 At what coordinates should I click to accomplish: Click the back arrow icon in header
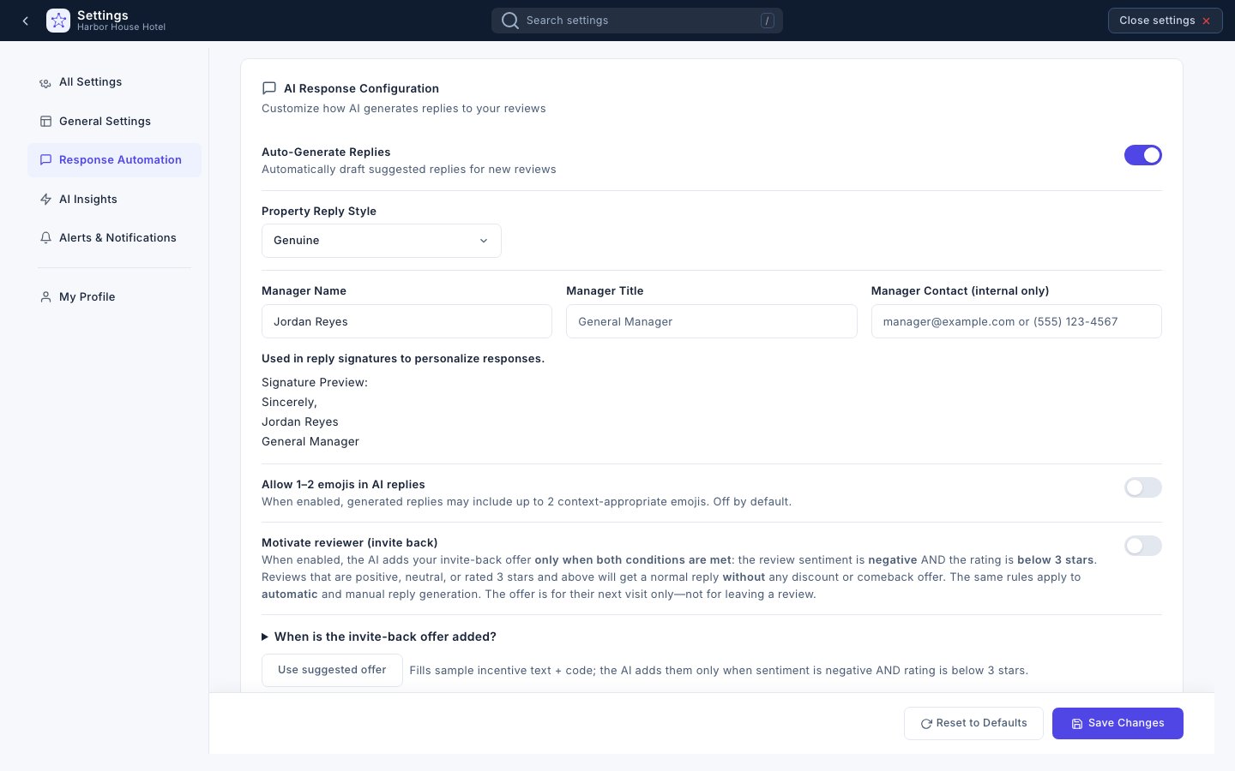(x=26, y=21)
